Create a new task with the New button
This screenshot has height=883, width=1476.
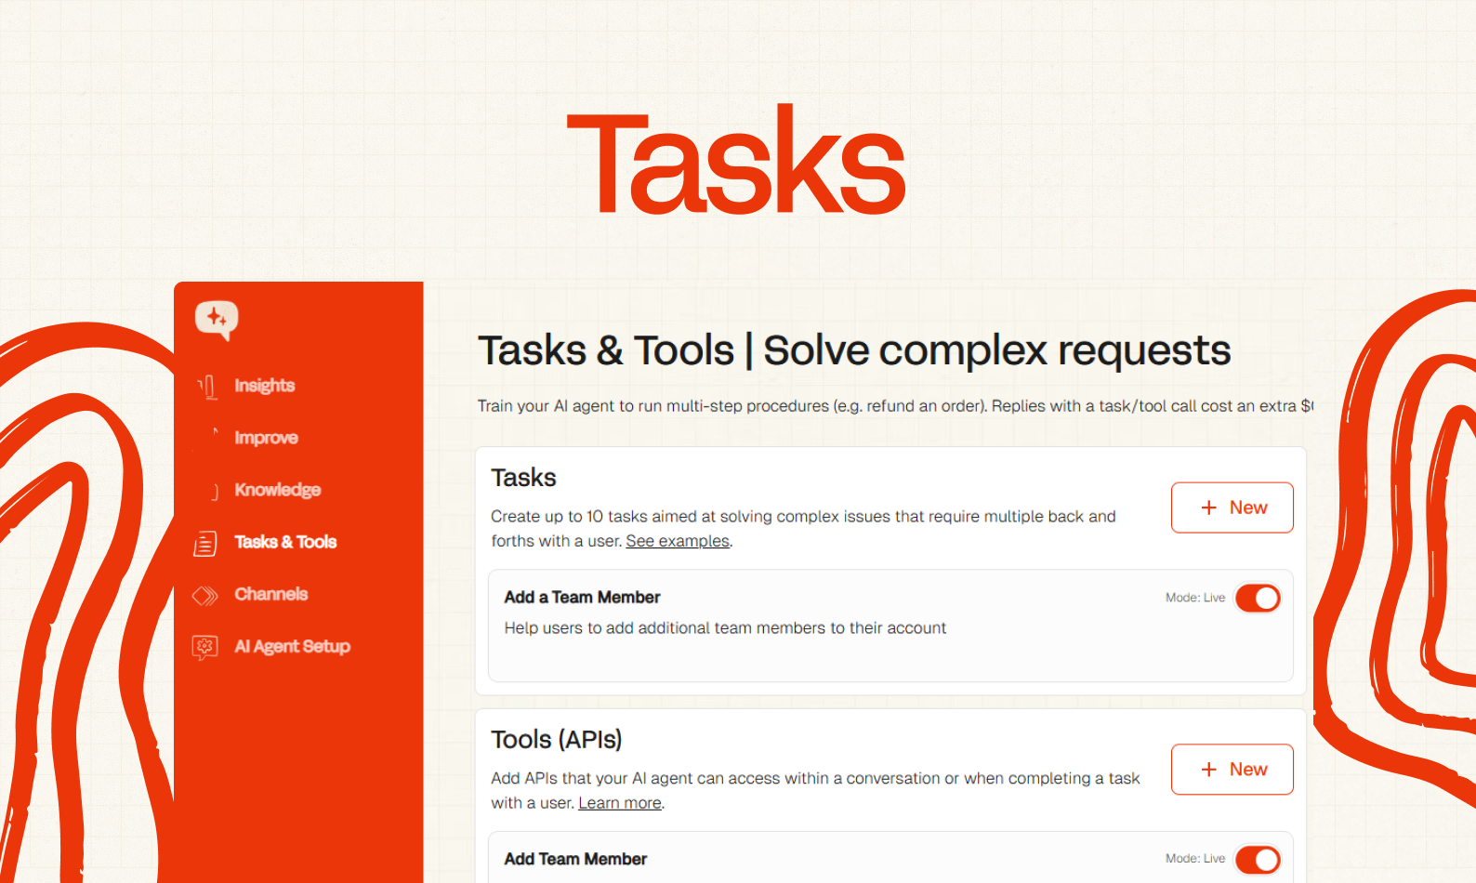(1232, 507)
